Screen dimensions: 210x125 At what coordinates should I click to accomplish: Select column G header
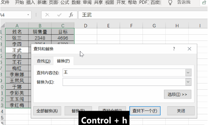(x=154, y=26)
